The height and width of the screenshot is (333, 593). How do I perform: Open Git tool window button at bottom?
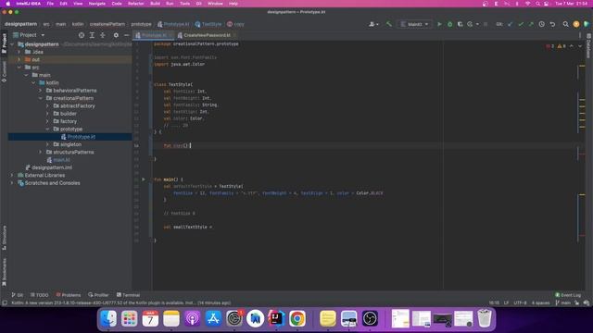(18, 295)
